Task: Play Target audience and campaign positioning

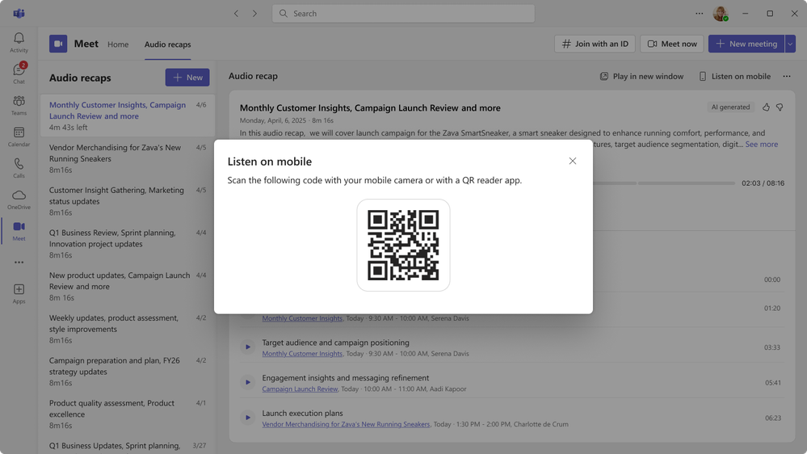Action: click(x=247, y=347)
